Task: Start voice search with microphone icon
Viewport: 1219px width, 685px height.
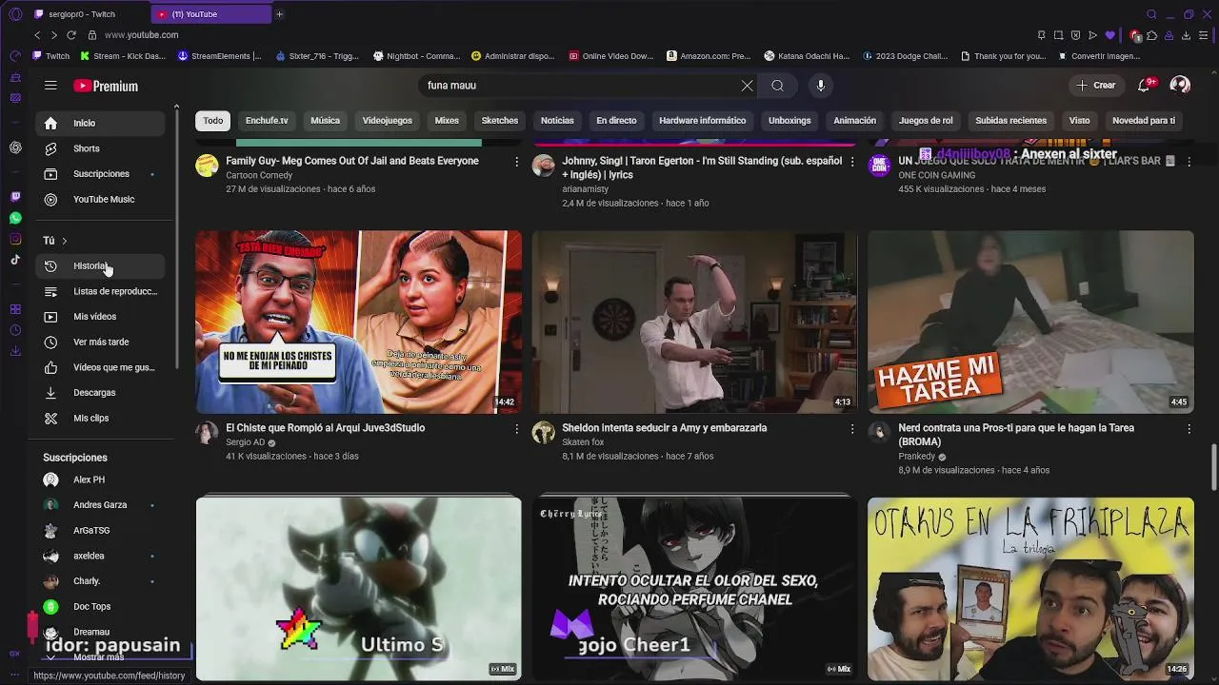Action: (821, 86)
